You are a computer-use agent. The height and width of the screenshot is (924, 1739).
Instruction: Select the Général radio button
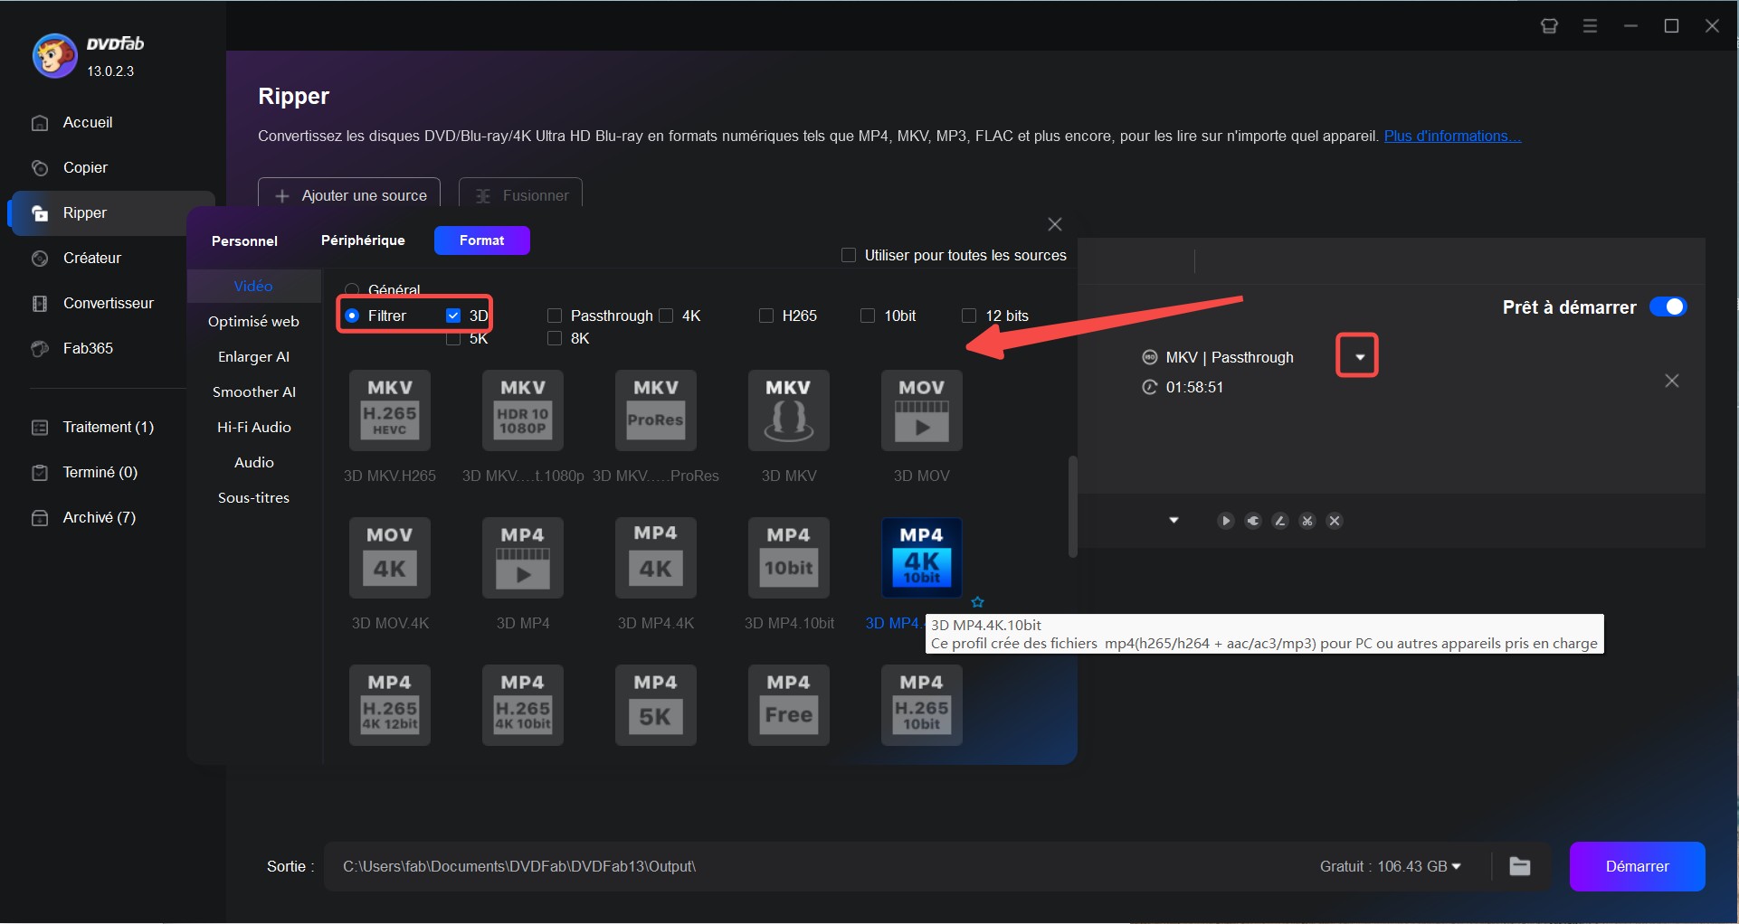tap(352, 290)
